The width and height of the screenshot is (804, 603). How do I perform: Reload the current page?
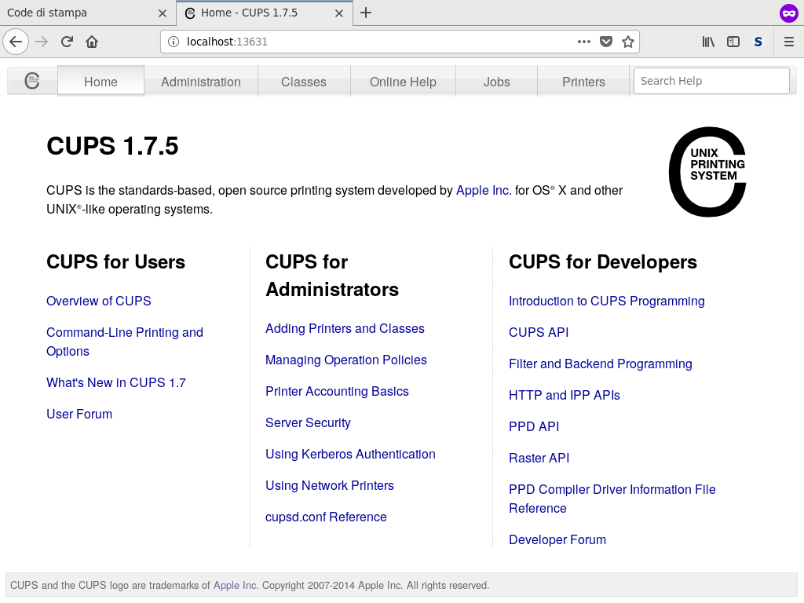pos(67,42)
